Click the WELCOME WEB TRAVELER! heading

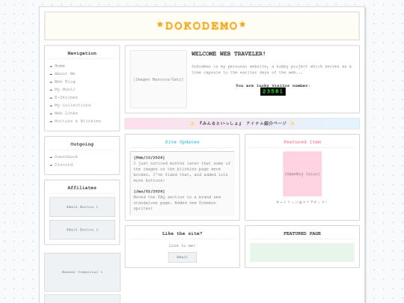point(228,54)
